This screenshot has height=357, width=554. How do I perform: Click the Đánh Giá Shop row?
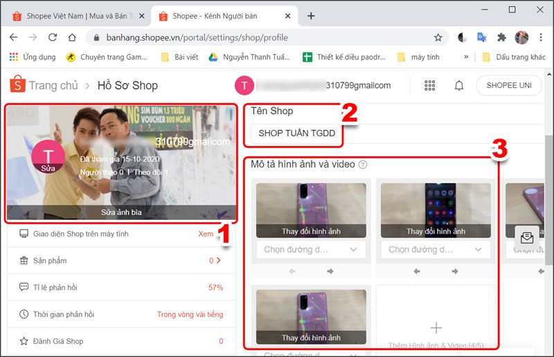click(x=121, y=341)
